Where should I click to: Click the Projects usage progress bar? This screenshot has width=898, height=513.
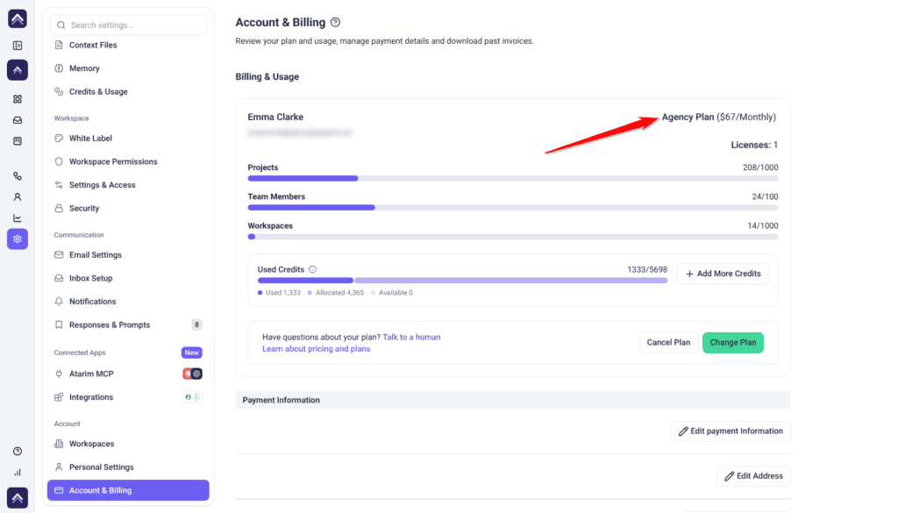click(512, 179)
